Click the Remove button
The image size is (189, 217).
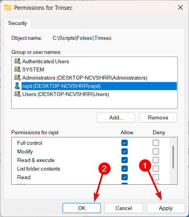tap(158, 117)
